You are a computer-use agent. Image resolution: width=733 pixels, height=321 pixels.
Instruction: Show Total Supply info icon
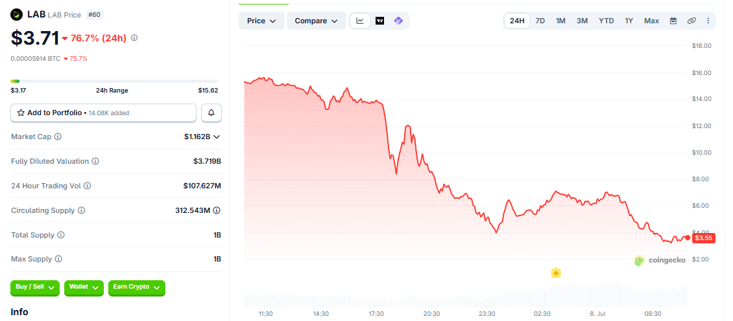coord(61,235)
